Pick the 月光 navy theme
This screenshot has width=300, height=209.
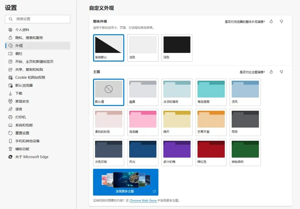click(143, 152)
